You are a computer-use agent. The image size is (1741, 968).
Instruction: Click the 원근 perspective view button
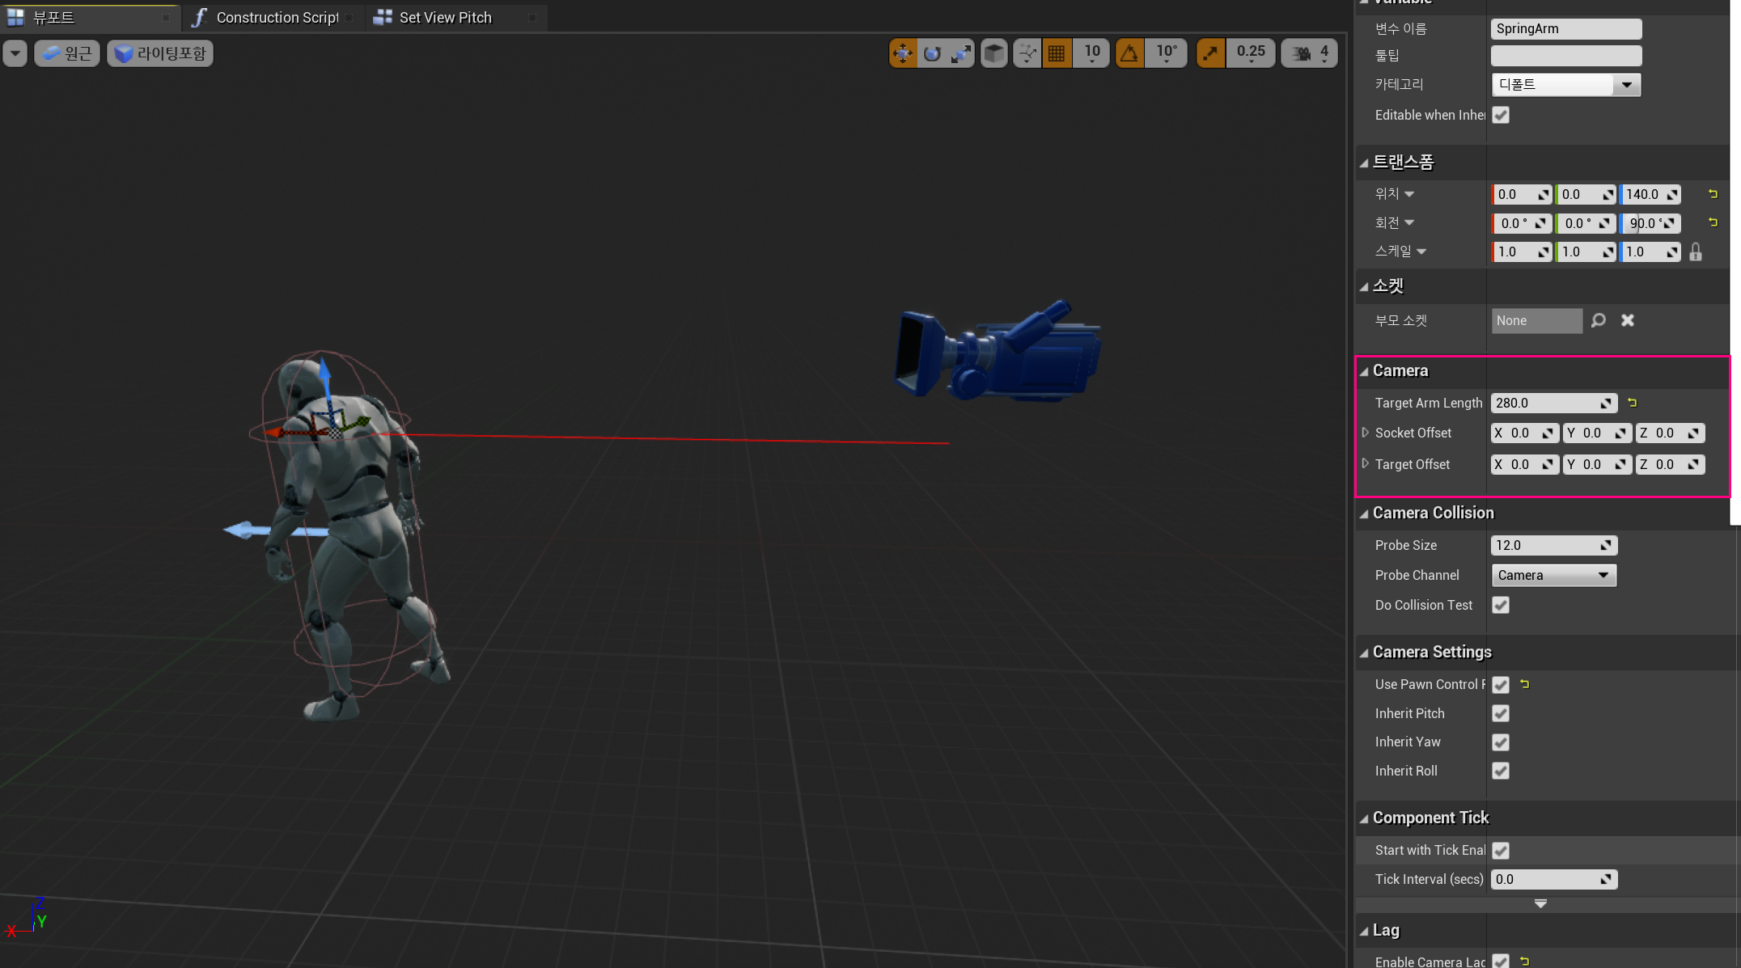[67, 53]
